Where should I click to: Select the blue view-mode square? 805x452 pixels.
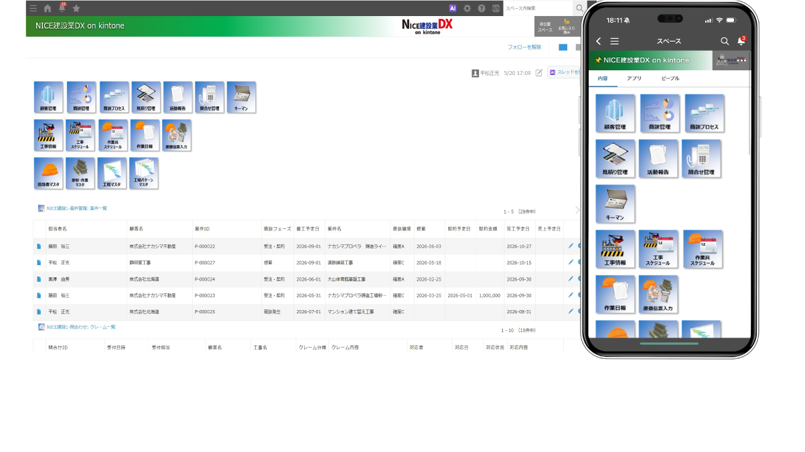pos(563,48)
